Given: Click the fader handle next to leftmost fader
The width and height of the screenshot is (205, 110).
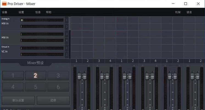Looking at the screenshot, I should coord(85,76).
